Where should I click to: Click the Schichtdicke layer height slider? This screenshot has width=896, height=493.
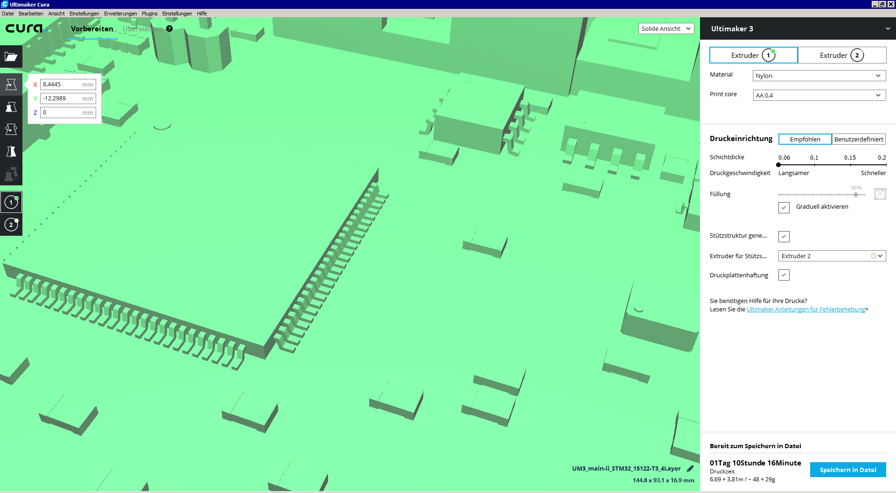832,165
